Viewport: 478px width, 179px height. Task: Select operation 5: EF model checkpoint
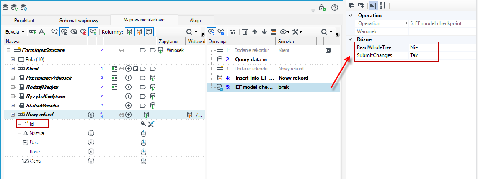pos(273,87)
